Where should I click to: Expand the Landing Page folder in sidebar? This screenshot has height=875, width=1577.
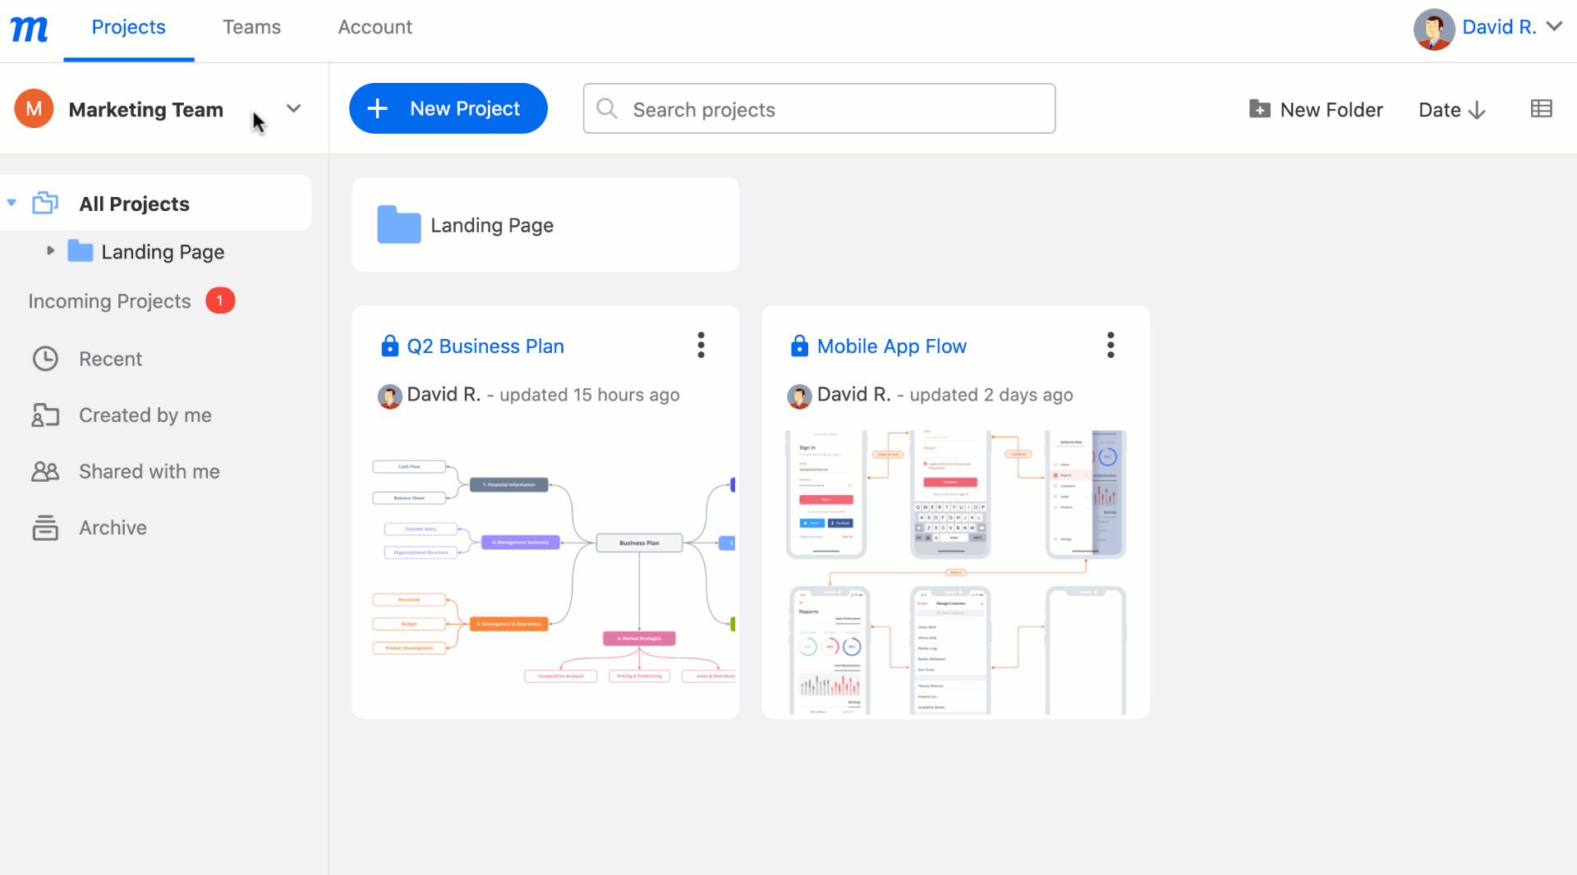(x=50, y=251)
